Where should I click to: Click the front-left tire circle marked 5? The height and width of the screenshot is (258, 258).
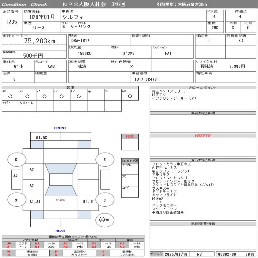[16, 160]
